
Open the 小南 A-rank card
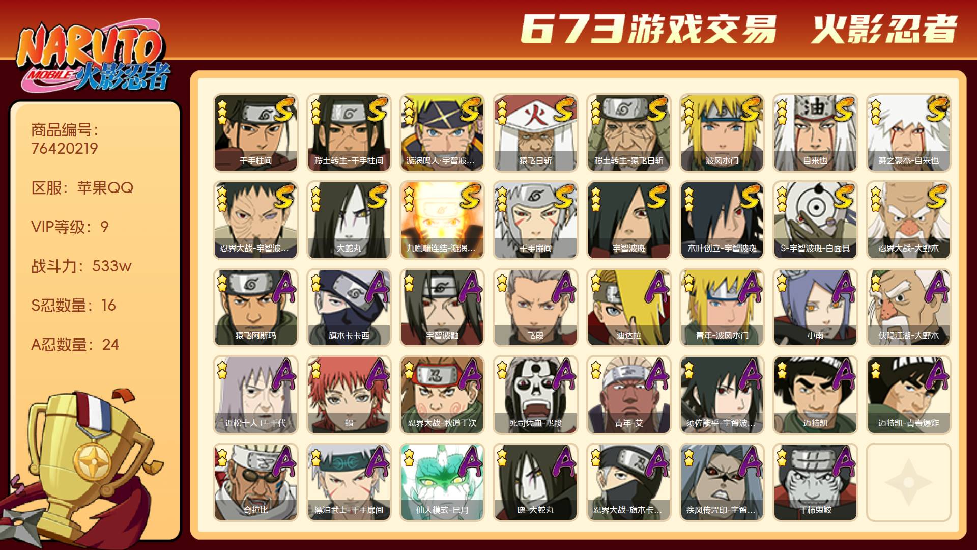click(x=815, y=308)
